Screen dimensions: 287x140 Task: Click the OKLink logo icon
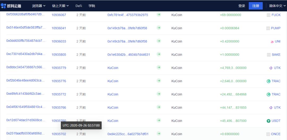coord(3,6)
